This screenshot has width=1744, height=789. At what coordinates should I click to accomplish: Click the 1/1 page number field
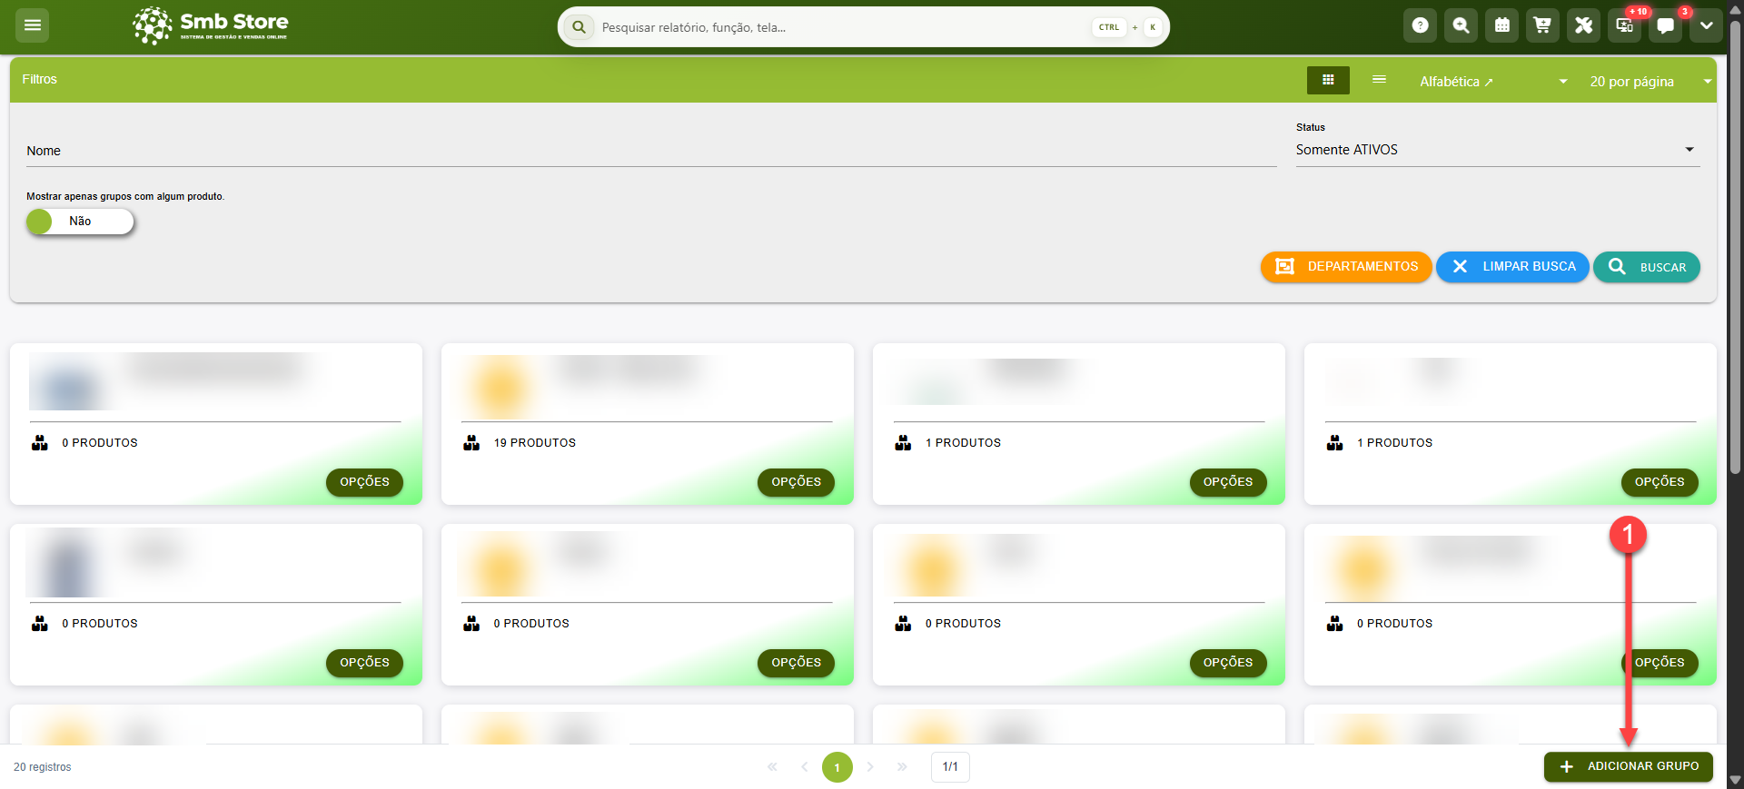(950, 767)
